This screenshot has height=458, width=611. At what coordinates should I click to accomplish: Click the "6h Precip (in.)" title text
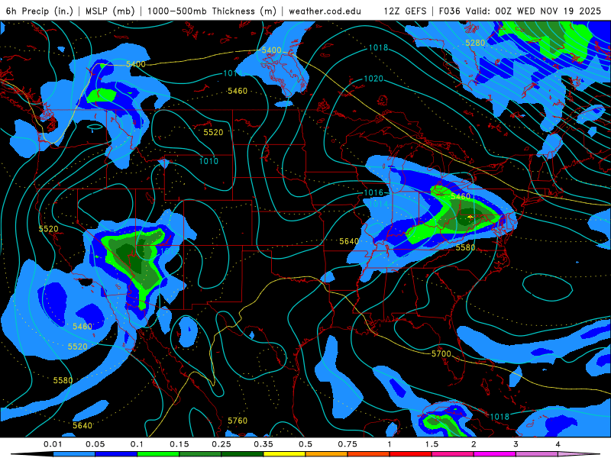click(x=40, y=11)
